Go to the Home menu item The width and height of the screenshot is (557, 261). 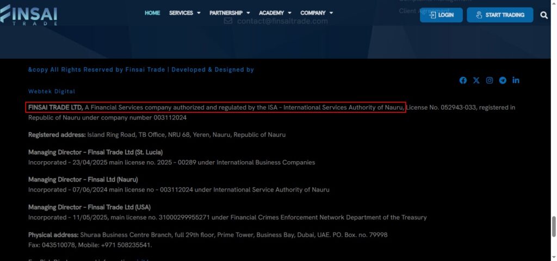[x=152, y=13]
